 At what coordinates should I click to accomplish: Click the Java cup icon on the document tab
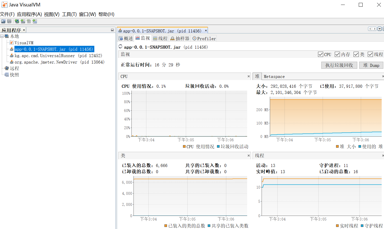[x=120, y=31]
